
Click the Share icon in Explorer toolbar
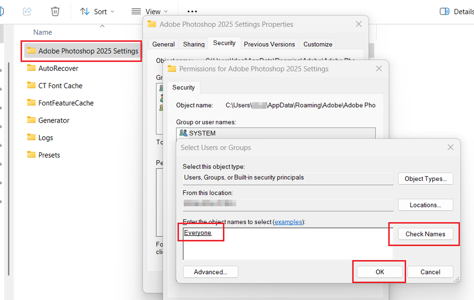(27, 11)
